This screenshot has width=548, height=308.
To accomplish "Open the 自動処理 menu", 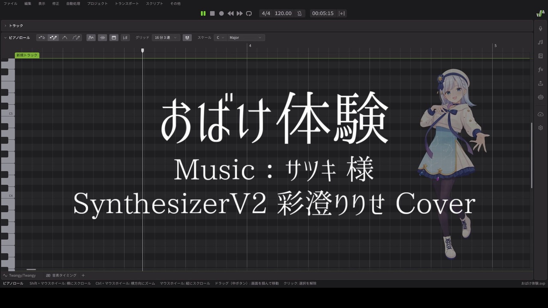I will 73,3.
